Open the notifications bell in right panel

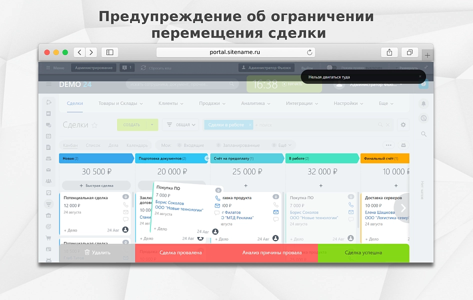tap(423, 103)
